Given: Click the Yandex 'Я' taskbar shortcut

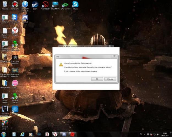Looking at the screenshot, I should (47, 134).
